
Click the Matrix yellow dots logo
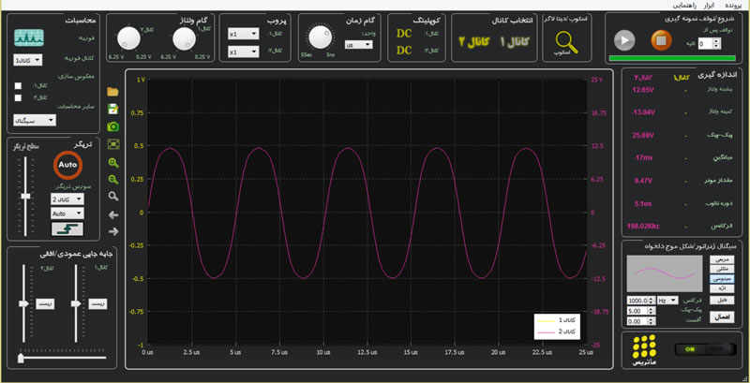coord(644,346)
